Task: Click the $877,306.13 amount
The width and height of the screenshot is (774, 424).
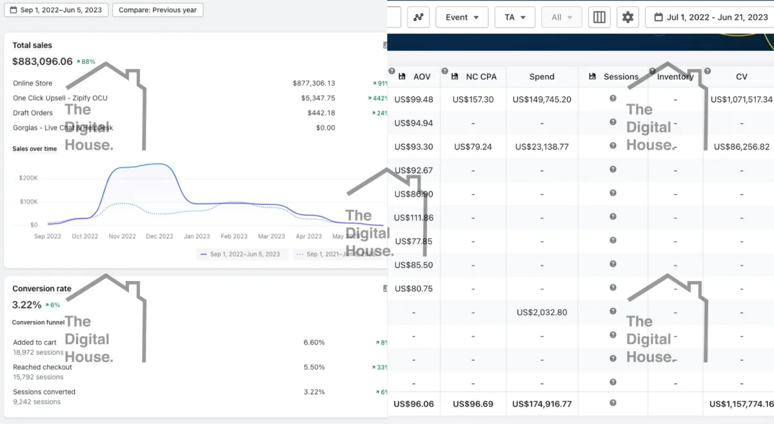Action: point(313,83)
